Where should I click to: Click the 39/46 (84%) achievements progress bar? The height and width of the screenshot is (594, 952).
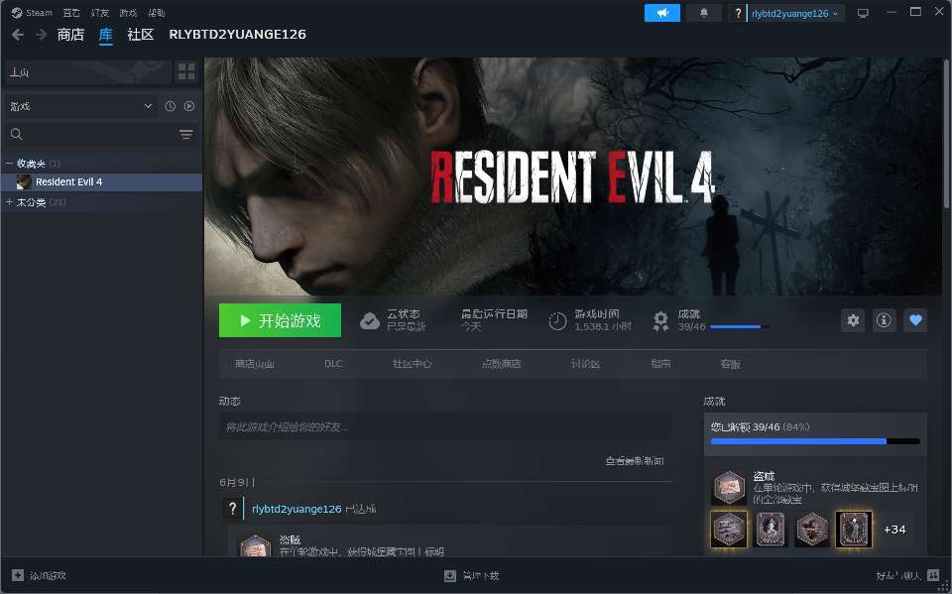point(815,441)
